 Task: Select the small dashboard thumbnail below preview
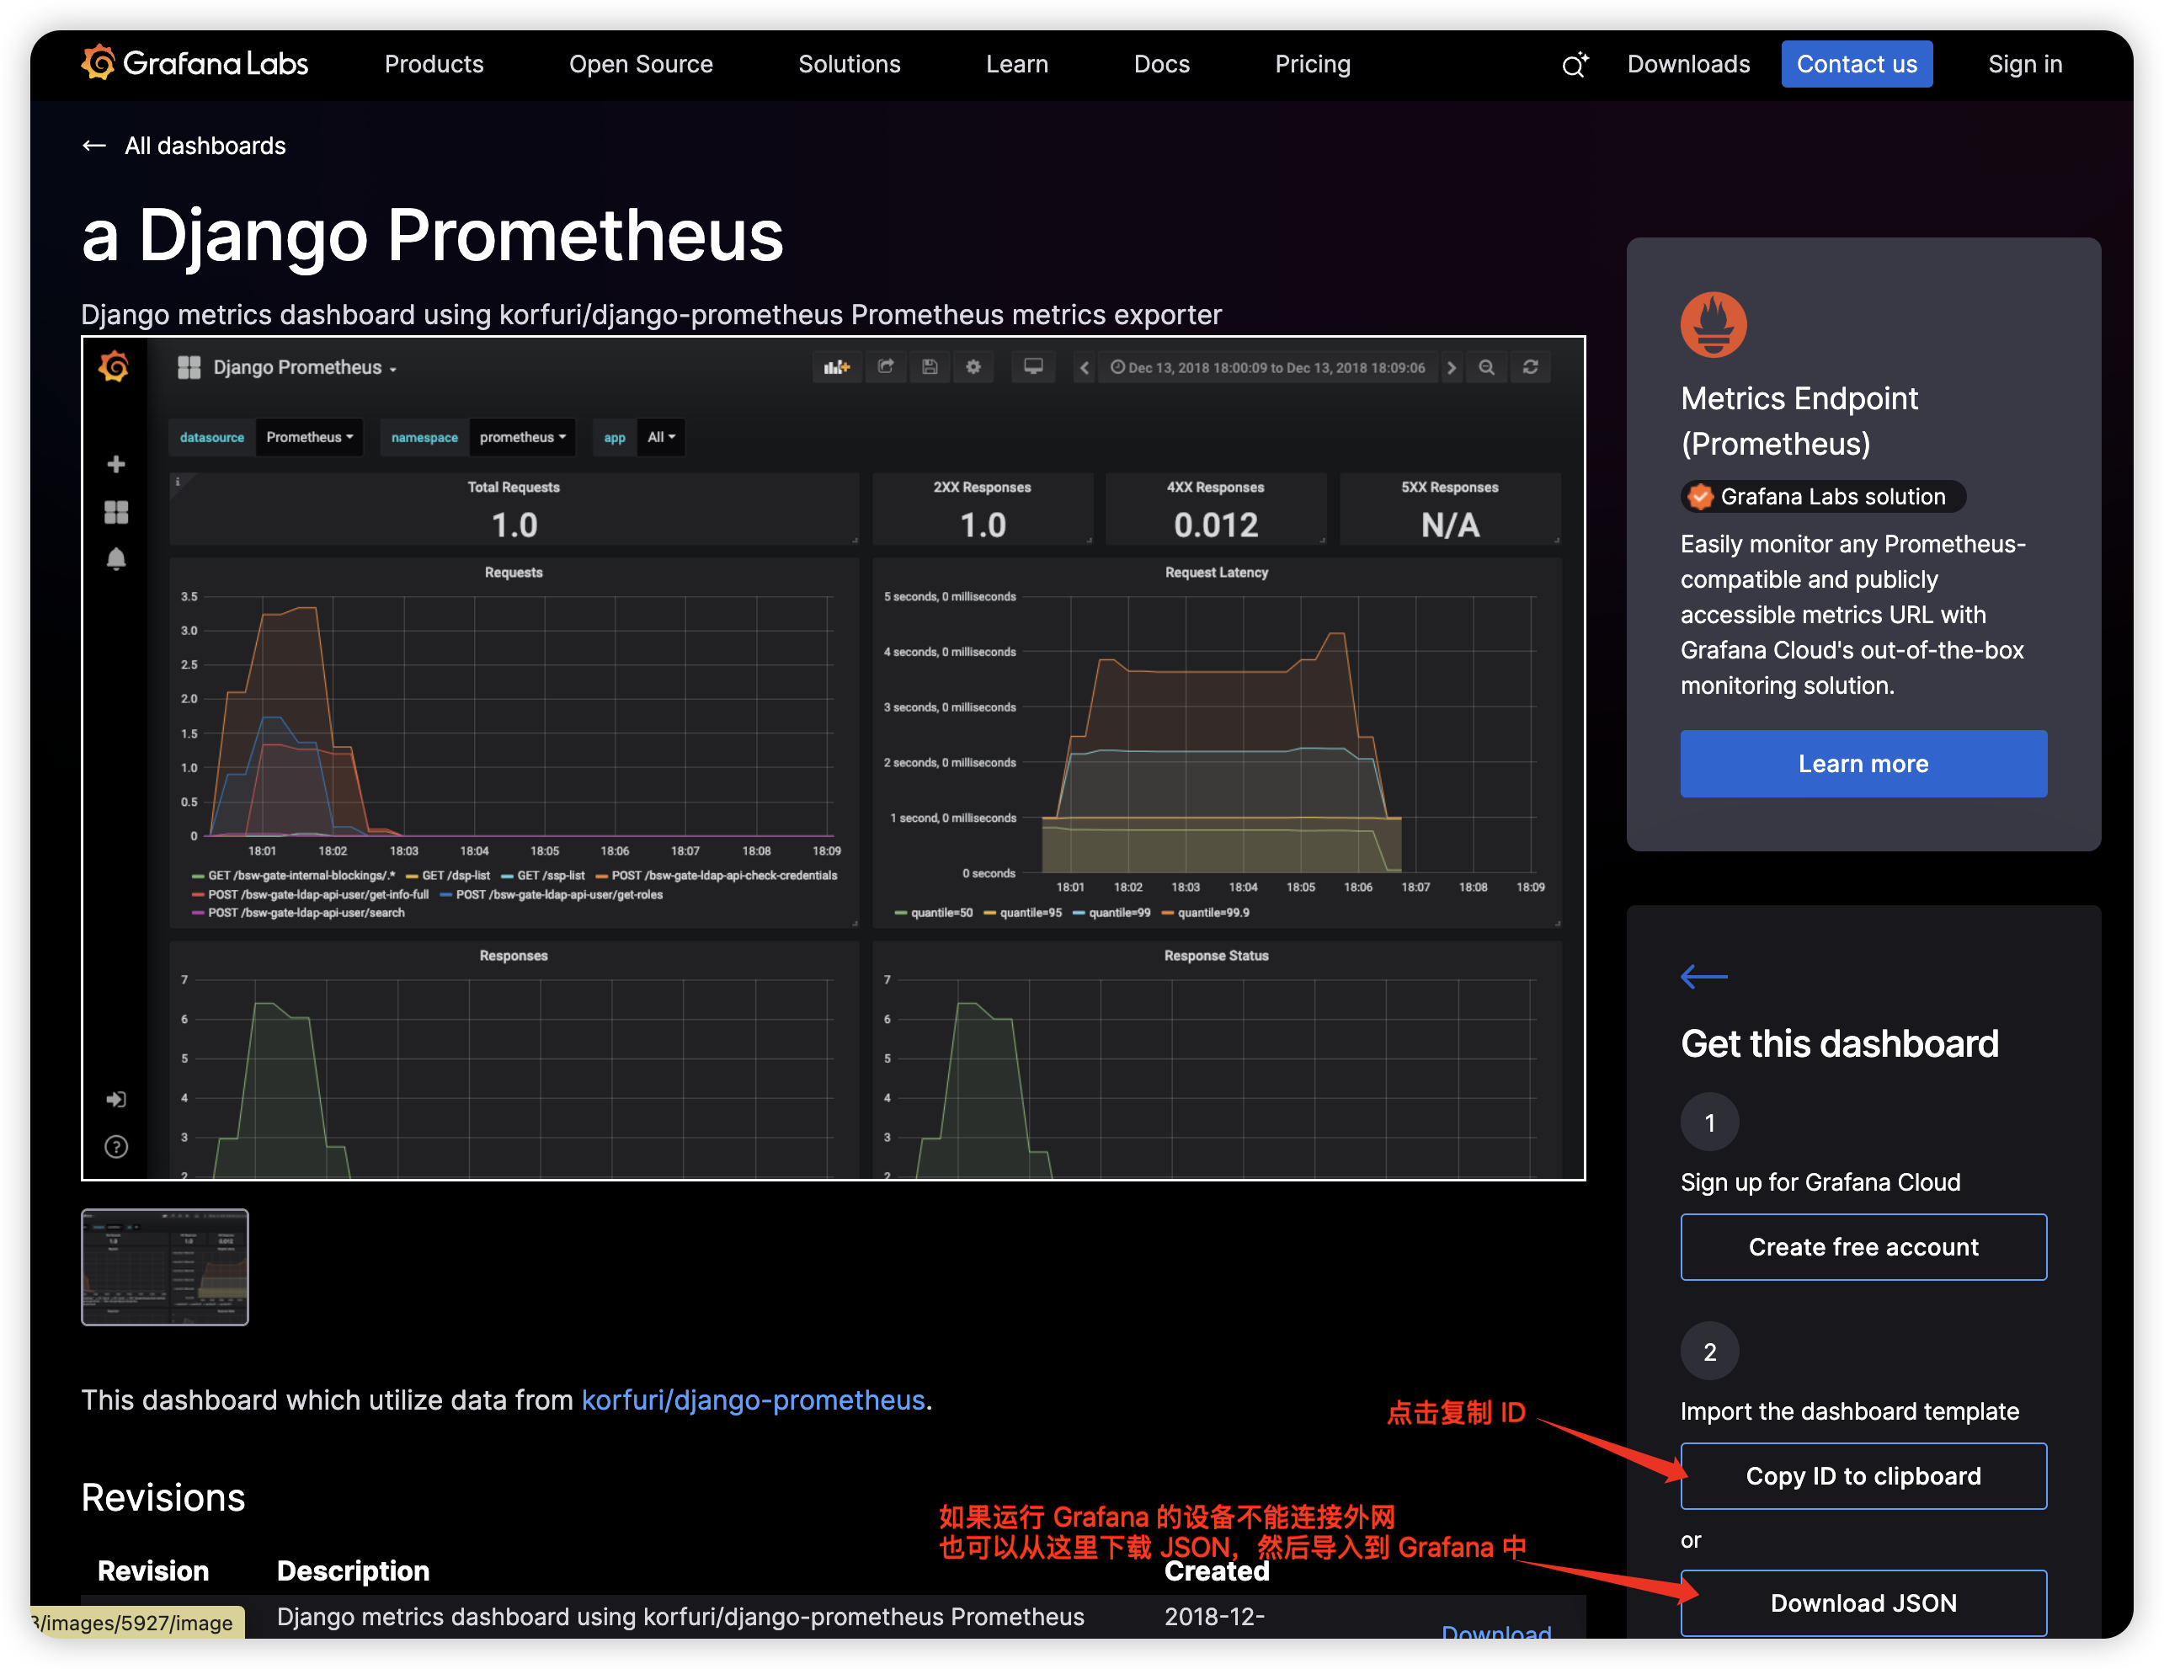(x=164, y=1266)
